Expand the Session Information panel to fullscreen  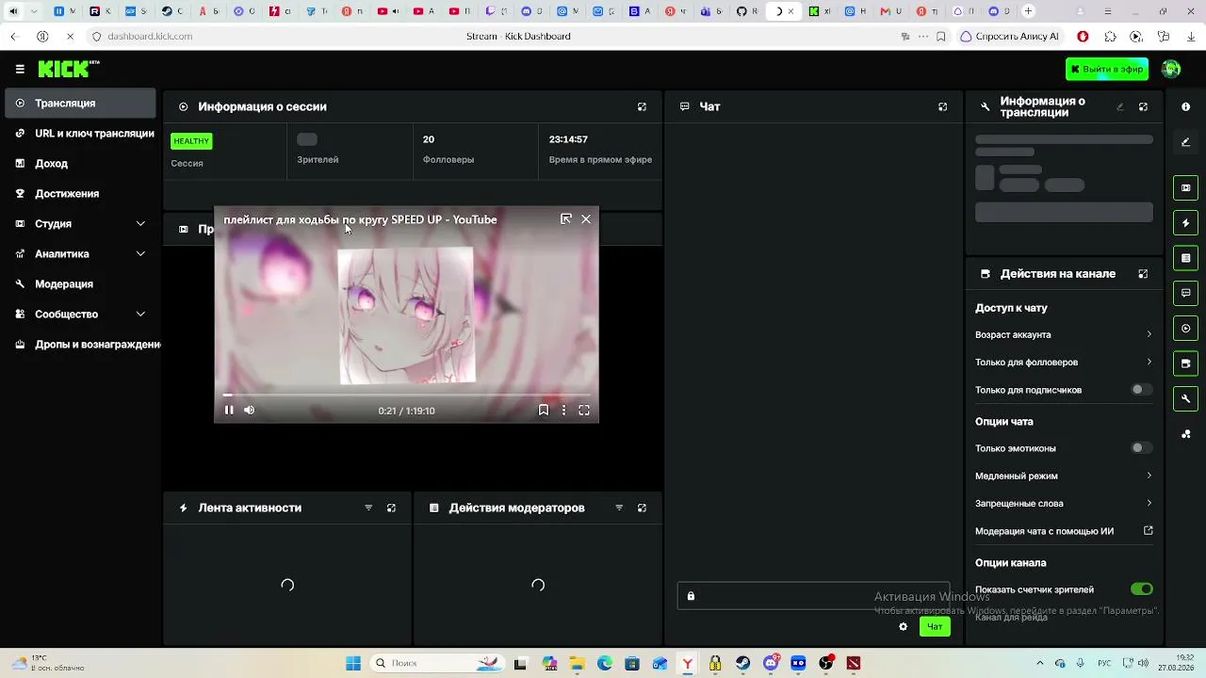[x=642, y=106]
